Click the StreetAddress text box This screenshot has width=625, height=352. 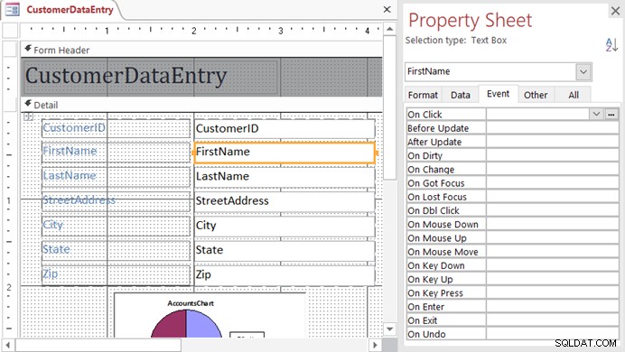(x=285, y=201)
